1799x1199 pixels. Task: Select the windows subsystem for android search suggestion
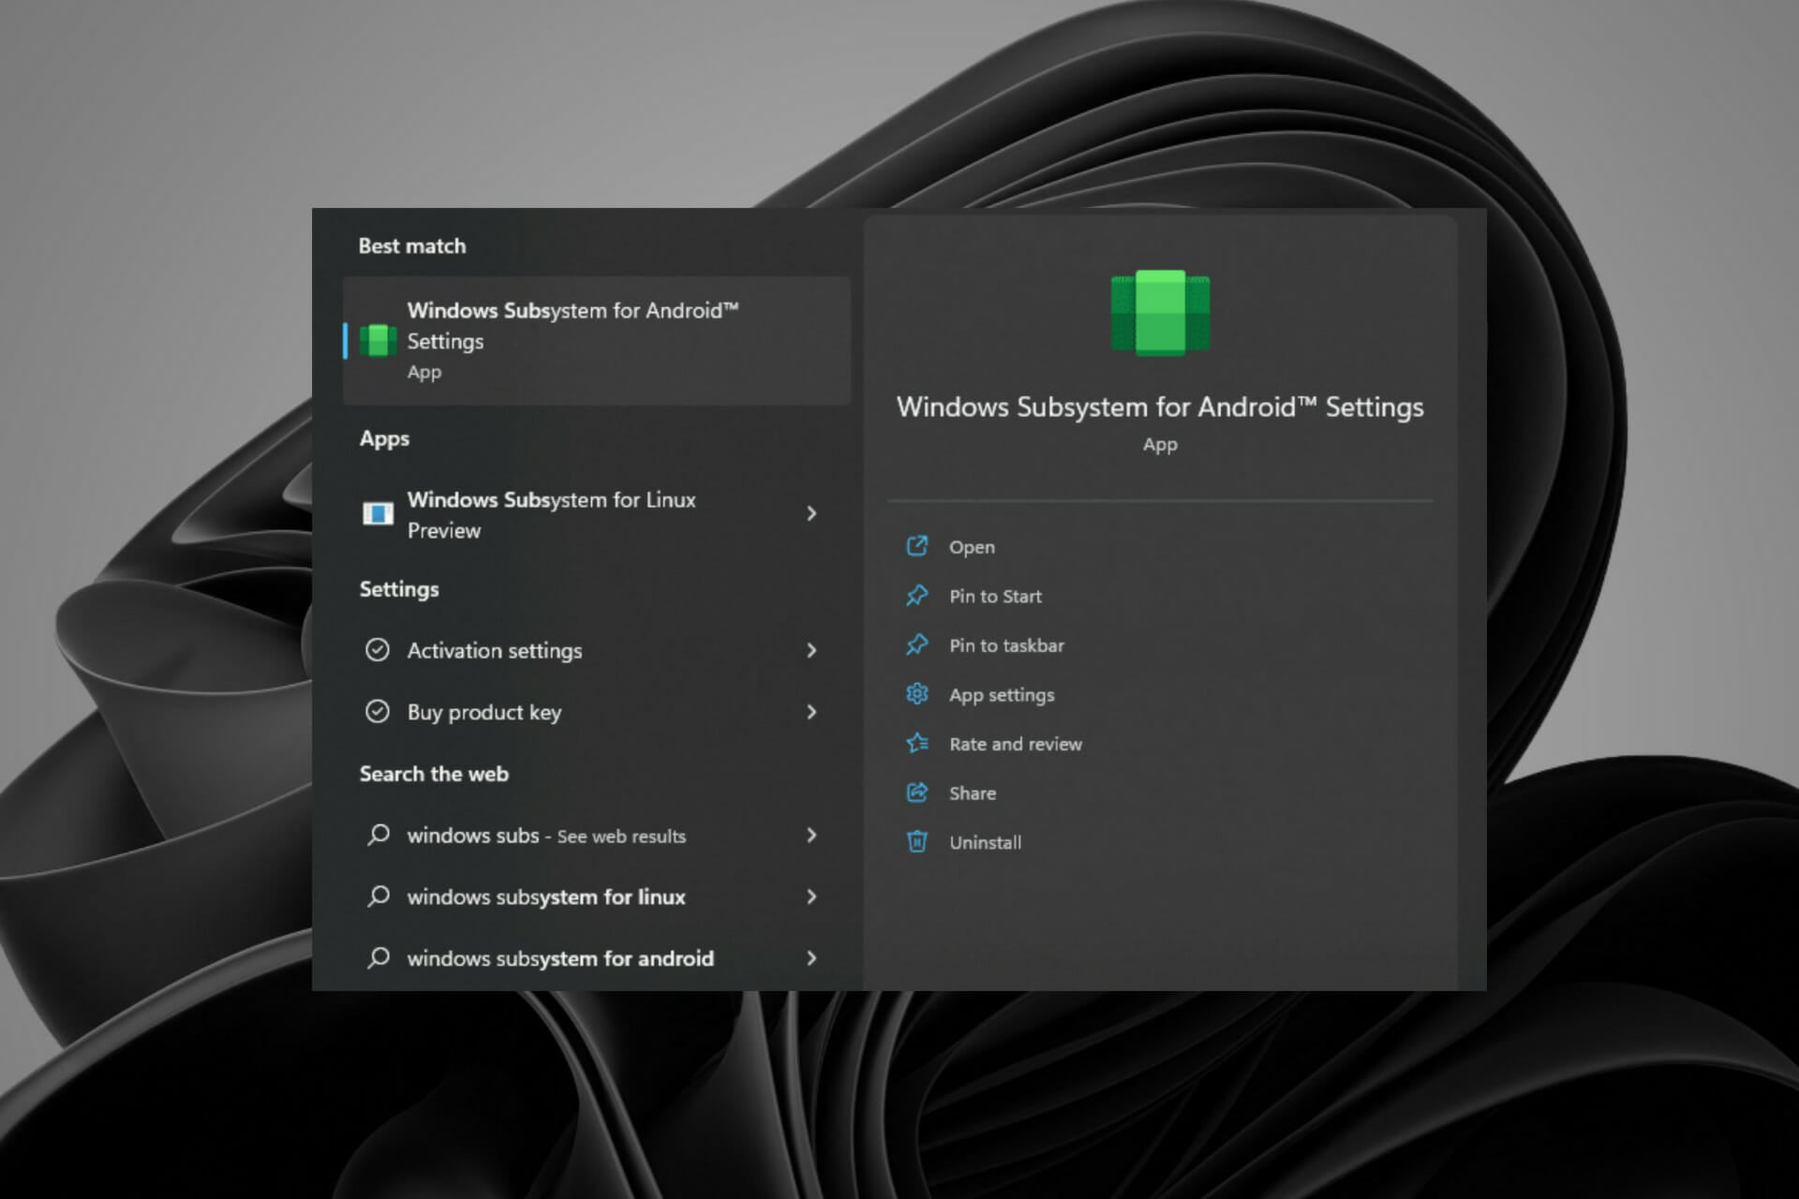coord(559,957)
